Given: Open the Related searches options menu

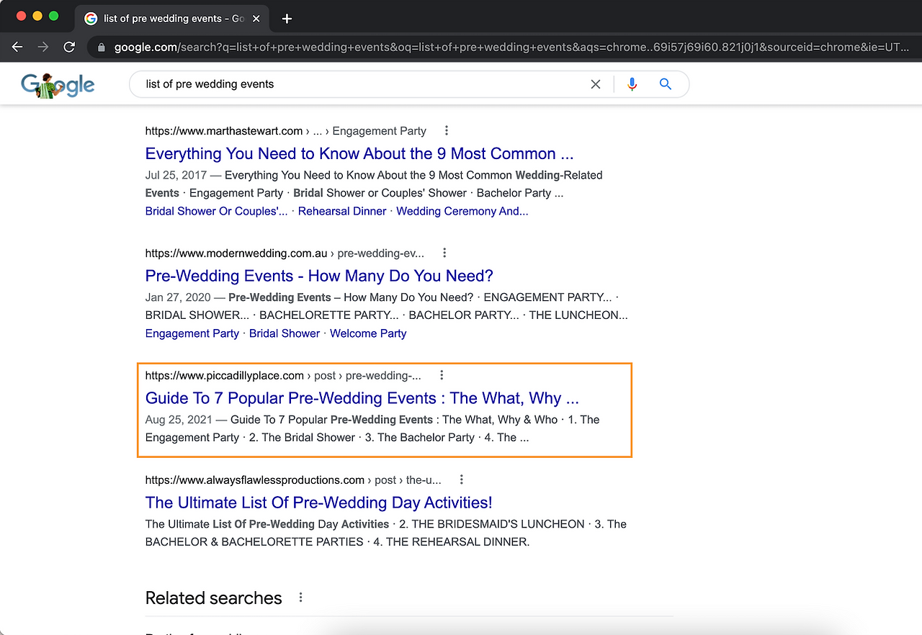Looking at the screenshot, I should pyautogui.click(x=301, y=598).
